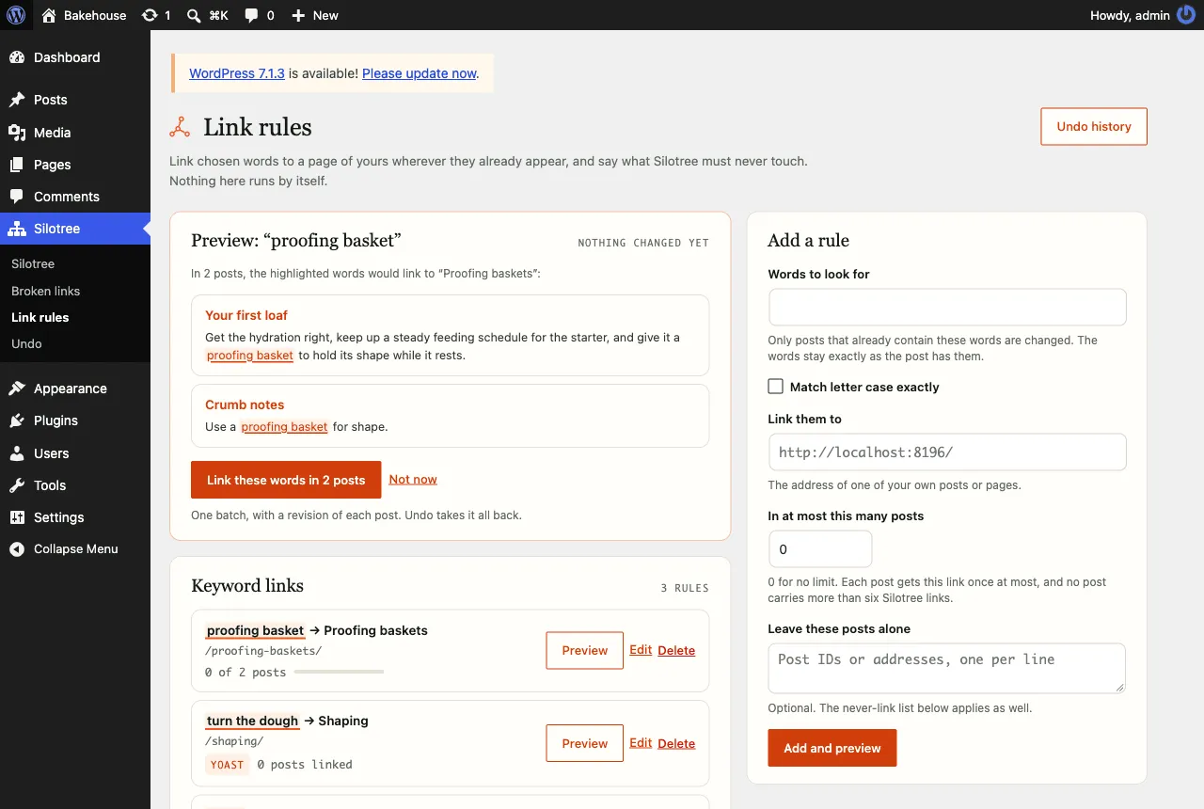Focus the In at most this many posts field
Screen dimensions: 1204x809
pyautogui.click(x=820, y=549)
